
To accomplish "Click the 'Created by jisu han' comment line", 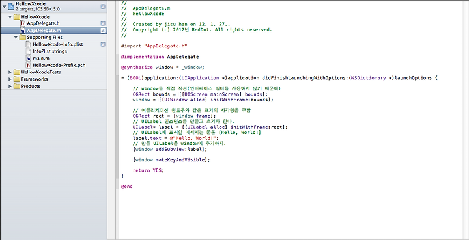I will 176,24.
